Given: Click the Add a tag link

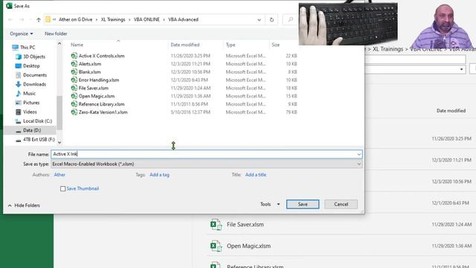Looking at the screenshot, I should pyautogui.click(x=159, y=175).
